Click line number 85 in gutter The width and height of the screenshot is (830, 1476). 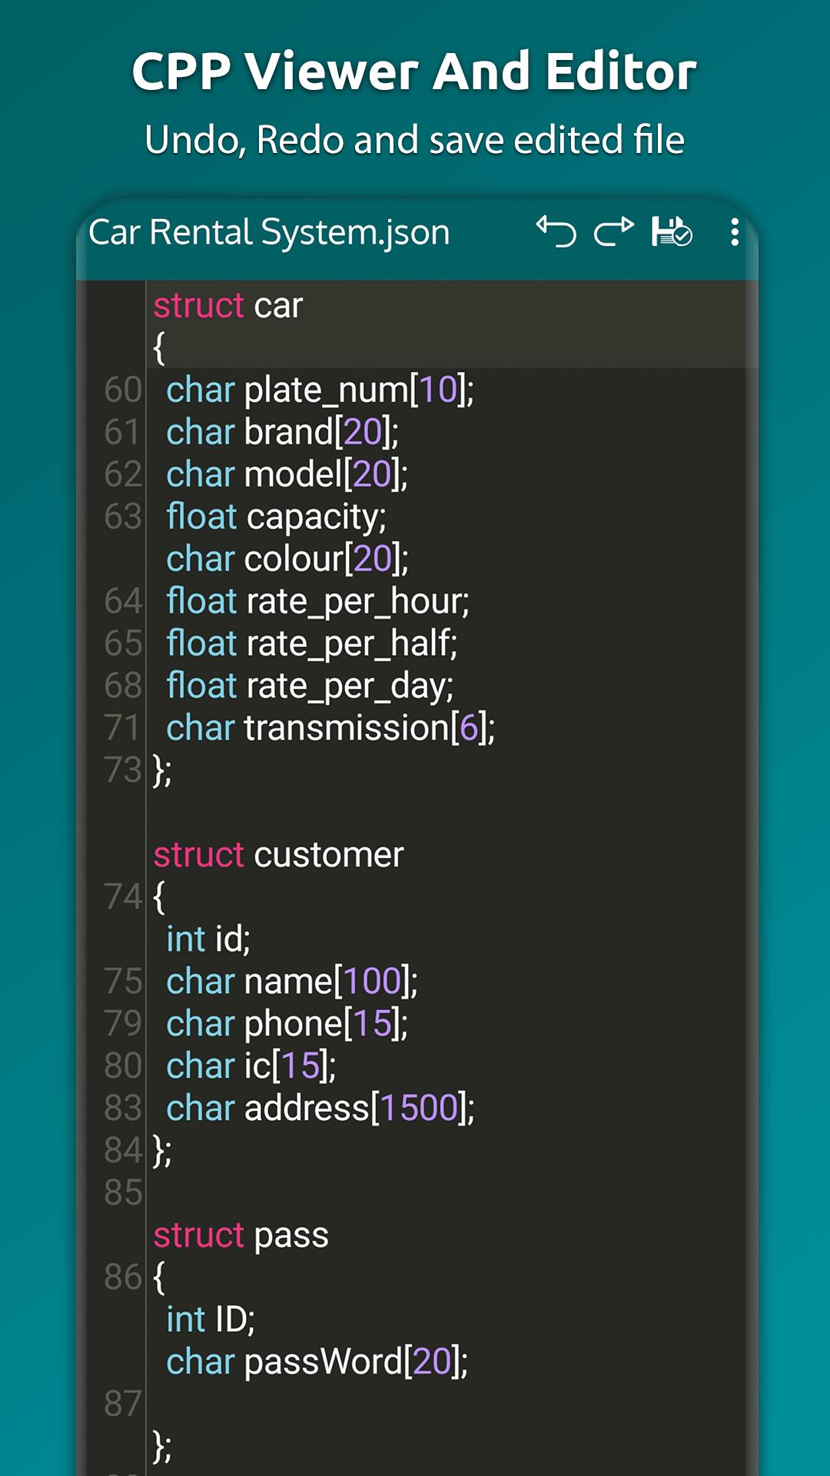123,1193
